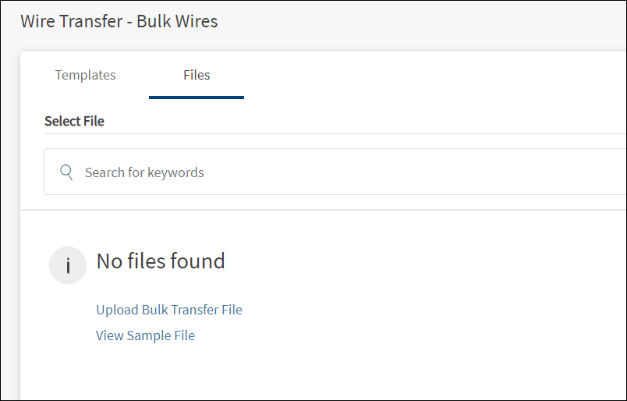Click the Select File heading
The width and height of the screenshot is (627, 401).
[74, 121]
